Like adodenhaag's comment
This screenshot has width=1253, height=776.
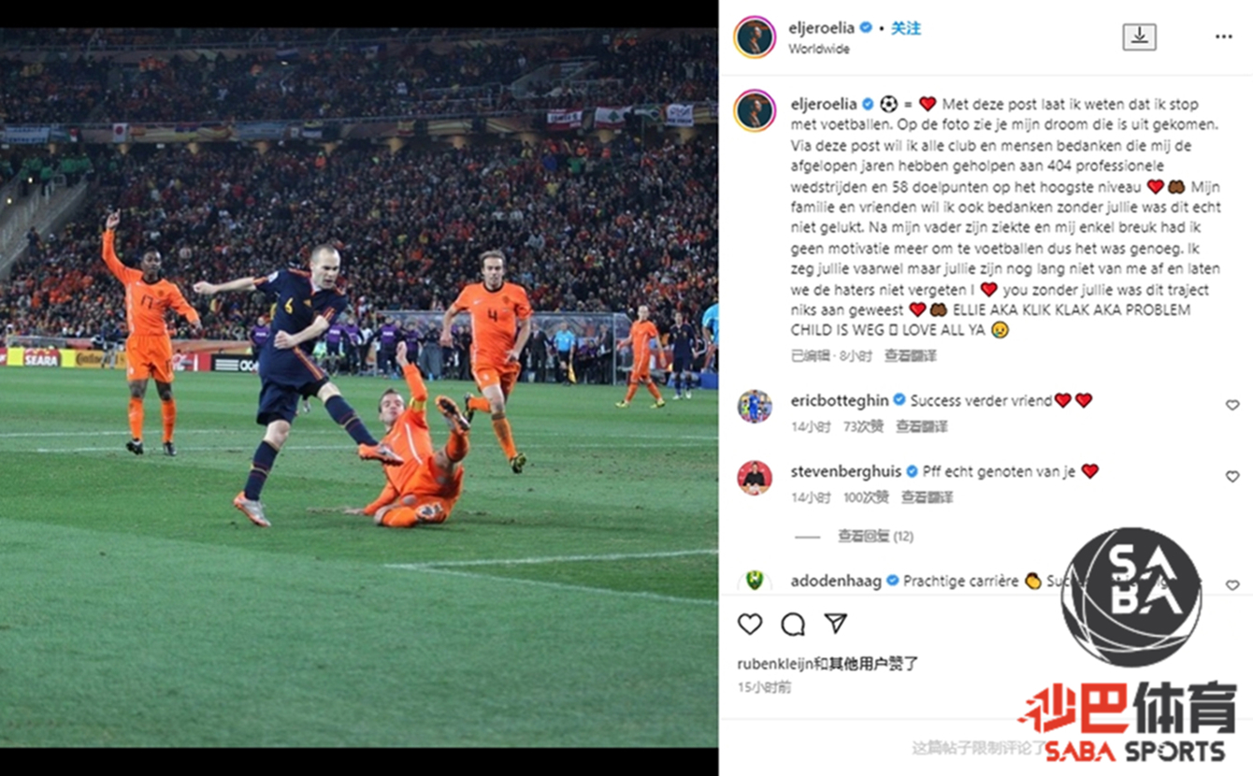click(x=1232, y=585)
